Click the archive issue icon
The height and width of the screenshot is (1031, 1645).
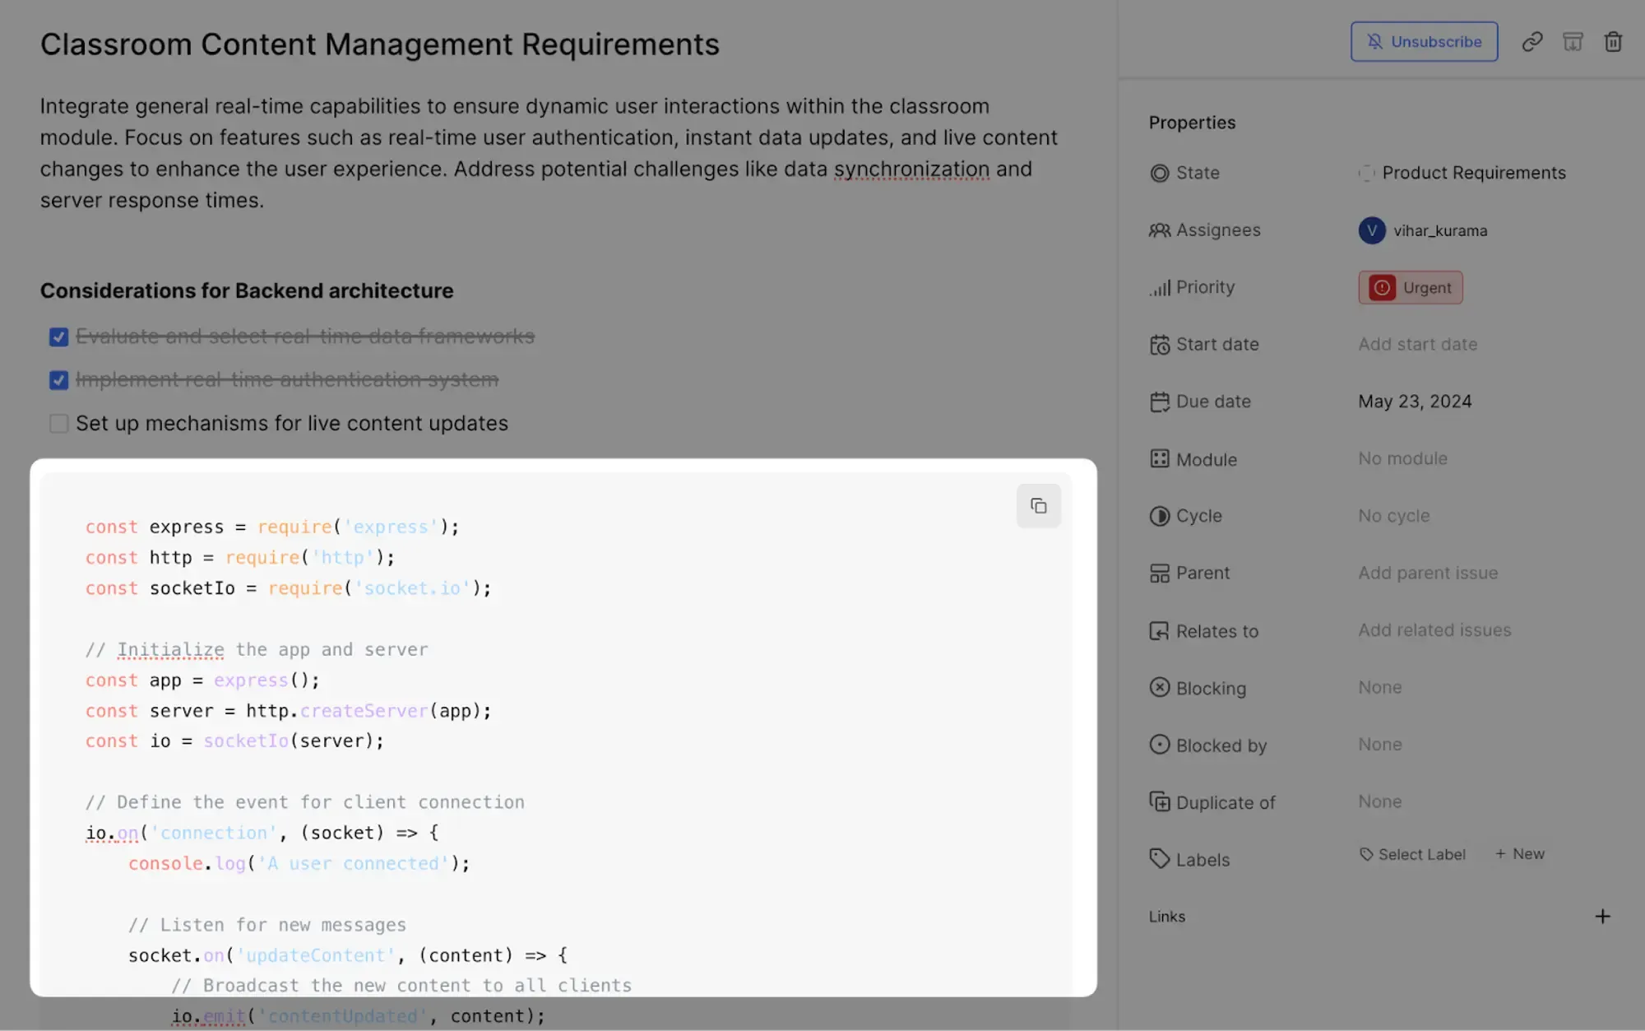pyautogui.click(x=1573, y=42)
